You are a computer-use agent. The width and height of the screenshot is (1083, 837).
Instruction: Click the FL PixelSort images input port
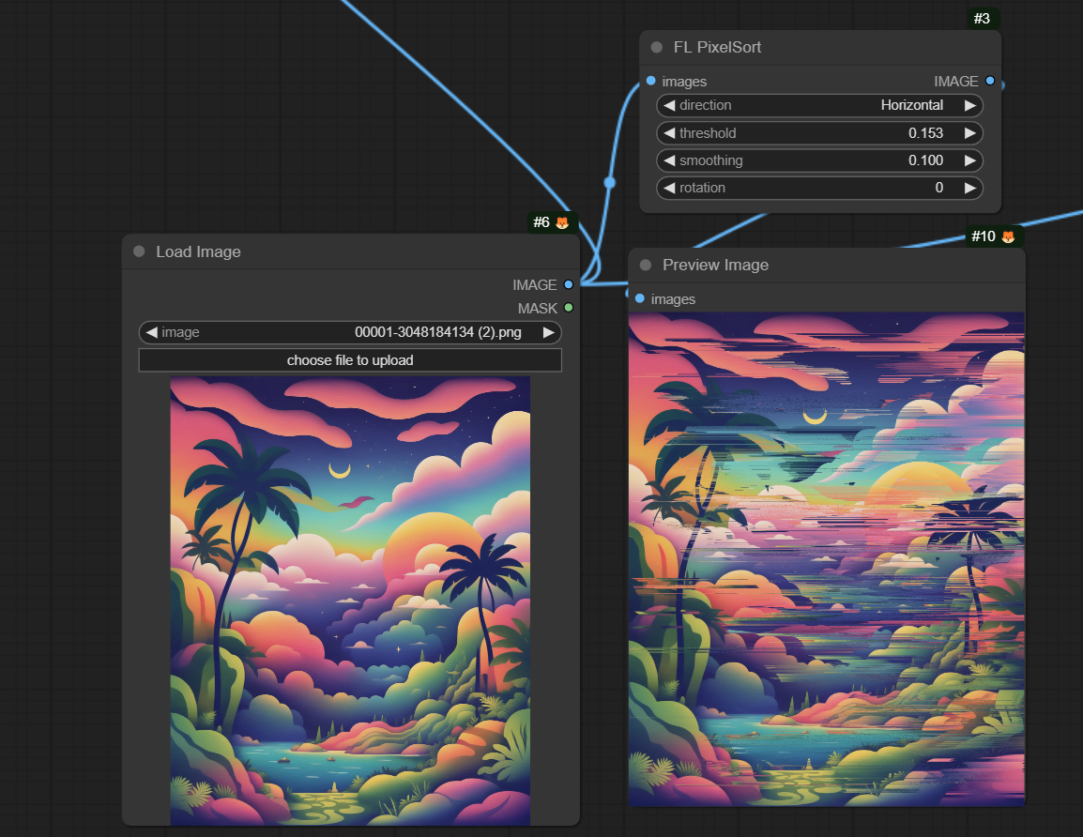tap(651, 81)
